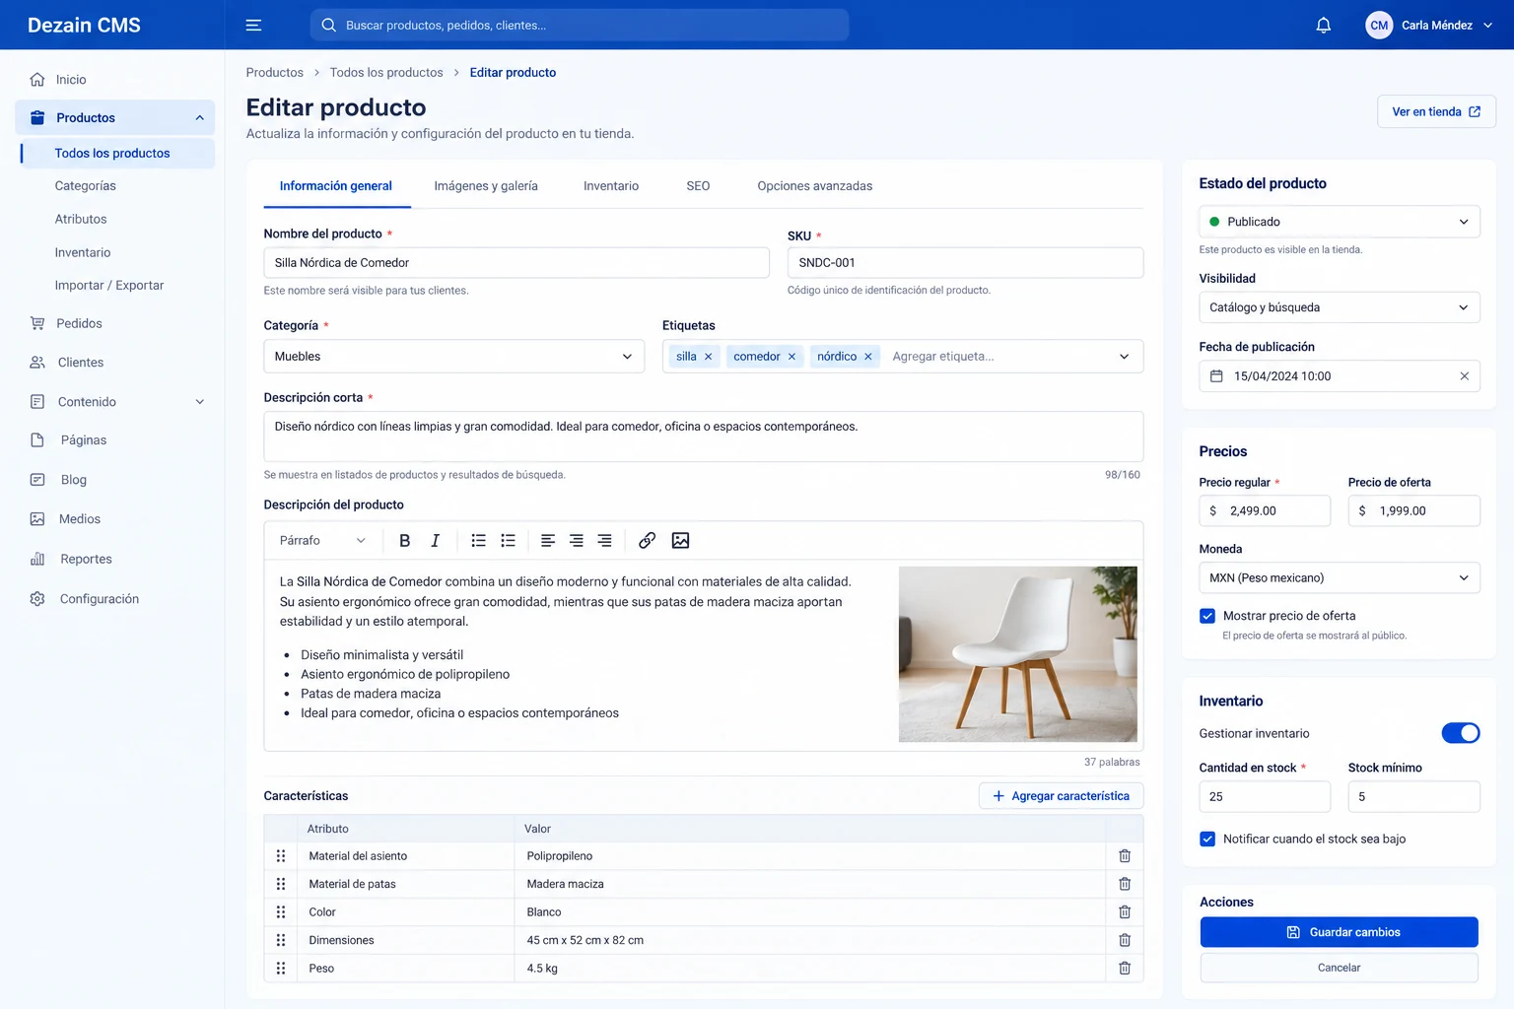Clear the publication date field

pyautogui.click(x=1464, y=376)
